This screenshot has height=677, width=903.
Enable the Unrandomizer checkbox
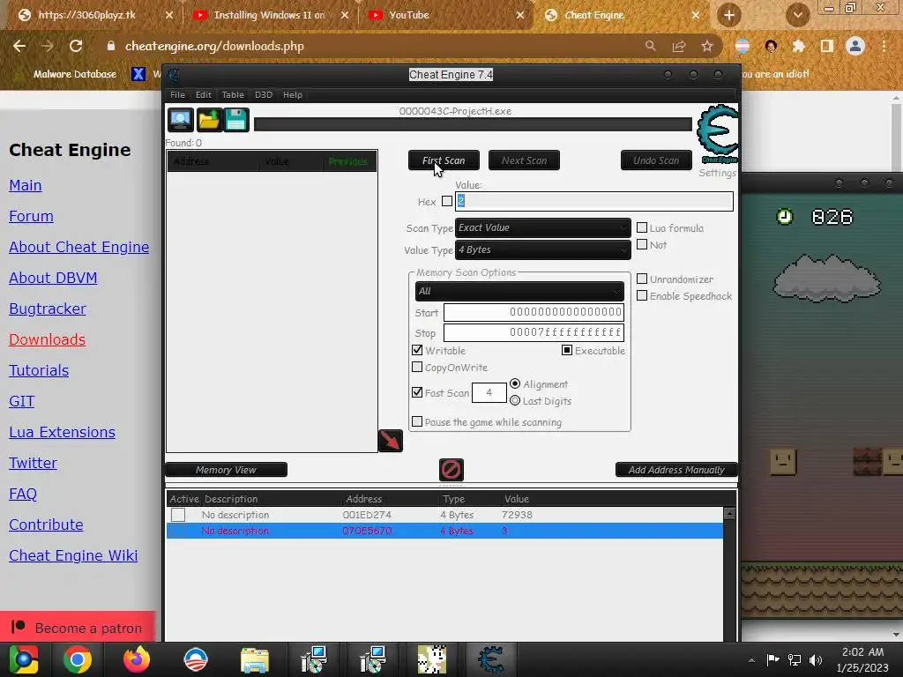(x=642, y=279)
